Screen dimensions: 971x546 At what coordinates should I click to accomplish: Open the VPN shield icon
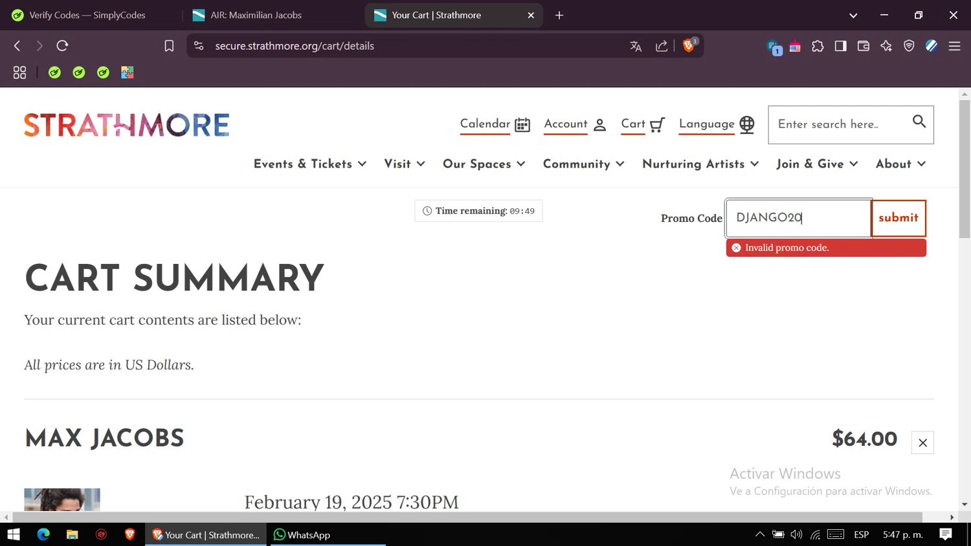(x=909, y=46)
